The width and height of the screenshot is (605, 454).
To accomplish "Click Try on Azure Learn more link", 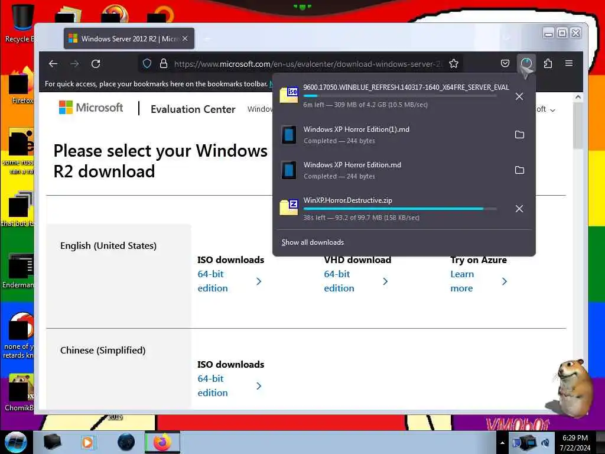I will click(x=479, y=281).
